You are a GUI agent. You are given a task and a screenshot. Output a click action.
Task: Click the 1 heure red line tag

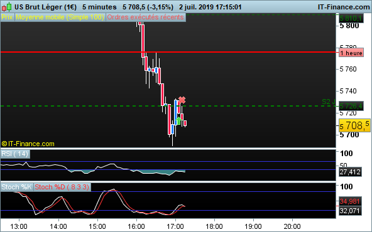351,53
